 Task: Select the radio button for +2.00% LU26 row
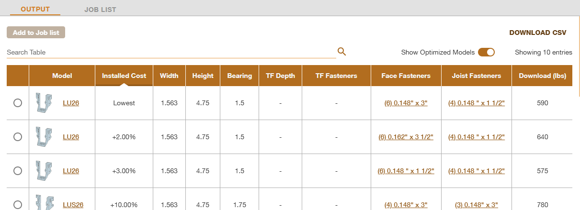[18, 137]
